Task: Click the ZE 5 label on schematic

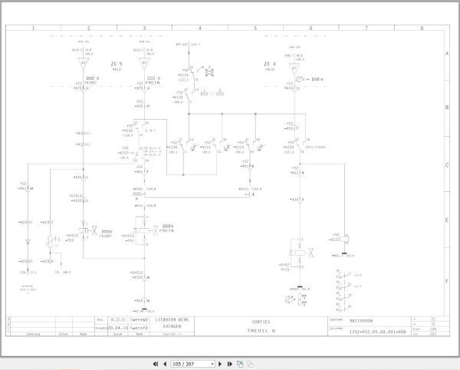Action: click(x=117, y=64)
